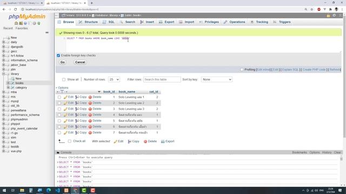Collapse the navigation panel link icon
The width and height of the screenshot is (346, 194).
click(x=47, y=32)
